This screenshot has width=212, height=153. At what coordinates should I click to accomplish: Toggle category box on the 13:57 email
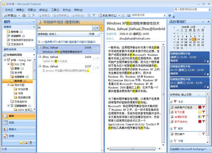[x=94, y=68]
